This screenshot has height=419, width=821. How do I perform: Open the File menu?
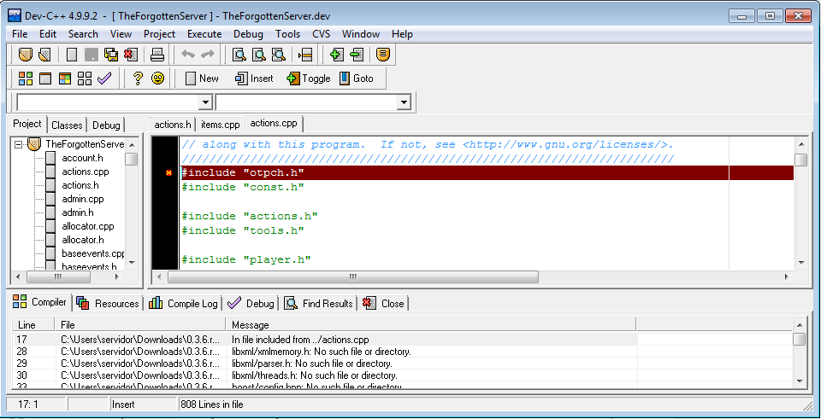[20, 34]
